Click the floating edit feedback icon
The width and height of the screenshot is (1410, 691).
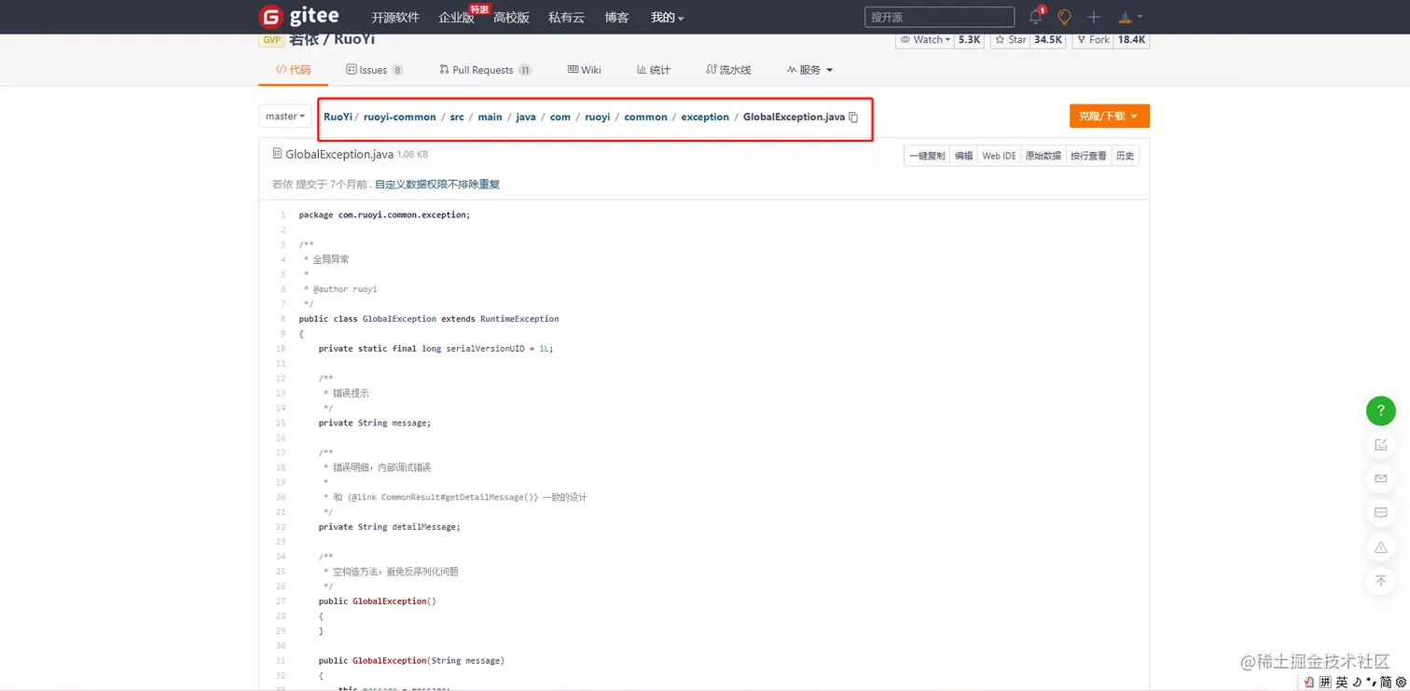click(x=1381, y=445)
